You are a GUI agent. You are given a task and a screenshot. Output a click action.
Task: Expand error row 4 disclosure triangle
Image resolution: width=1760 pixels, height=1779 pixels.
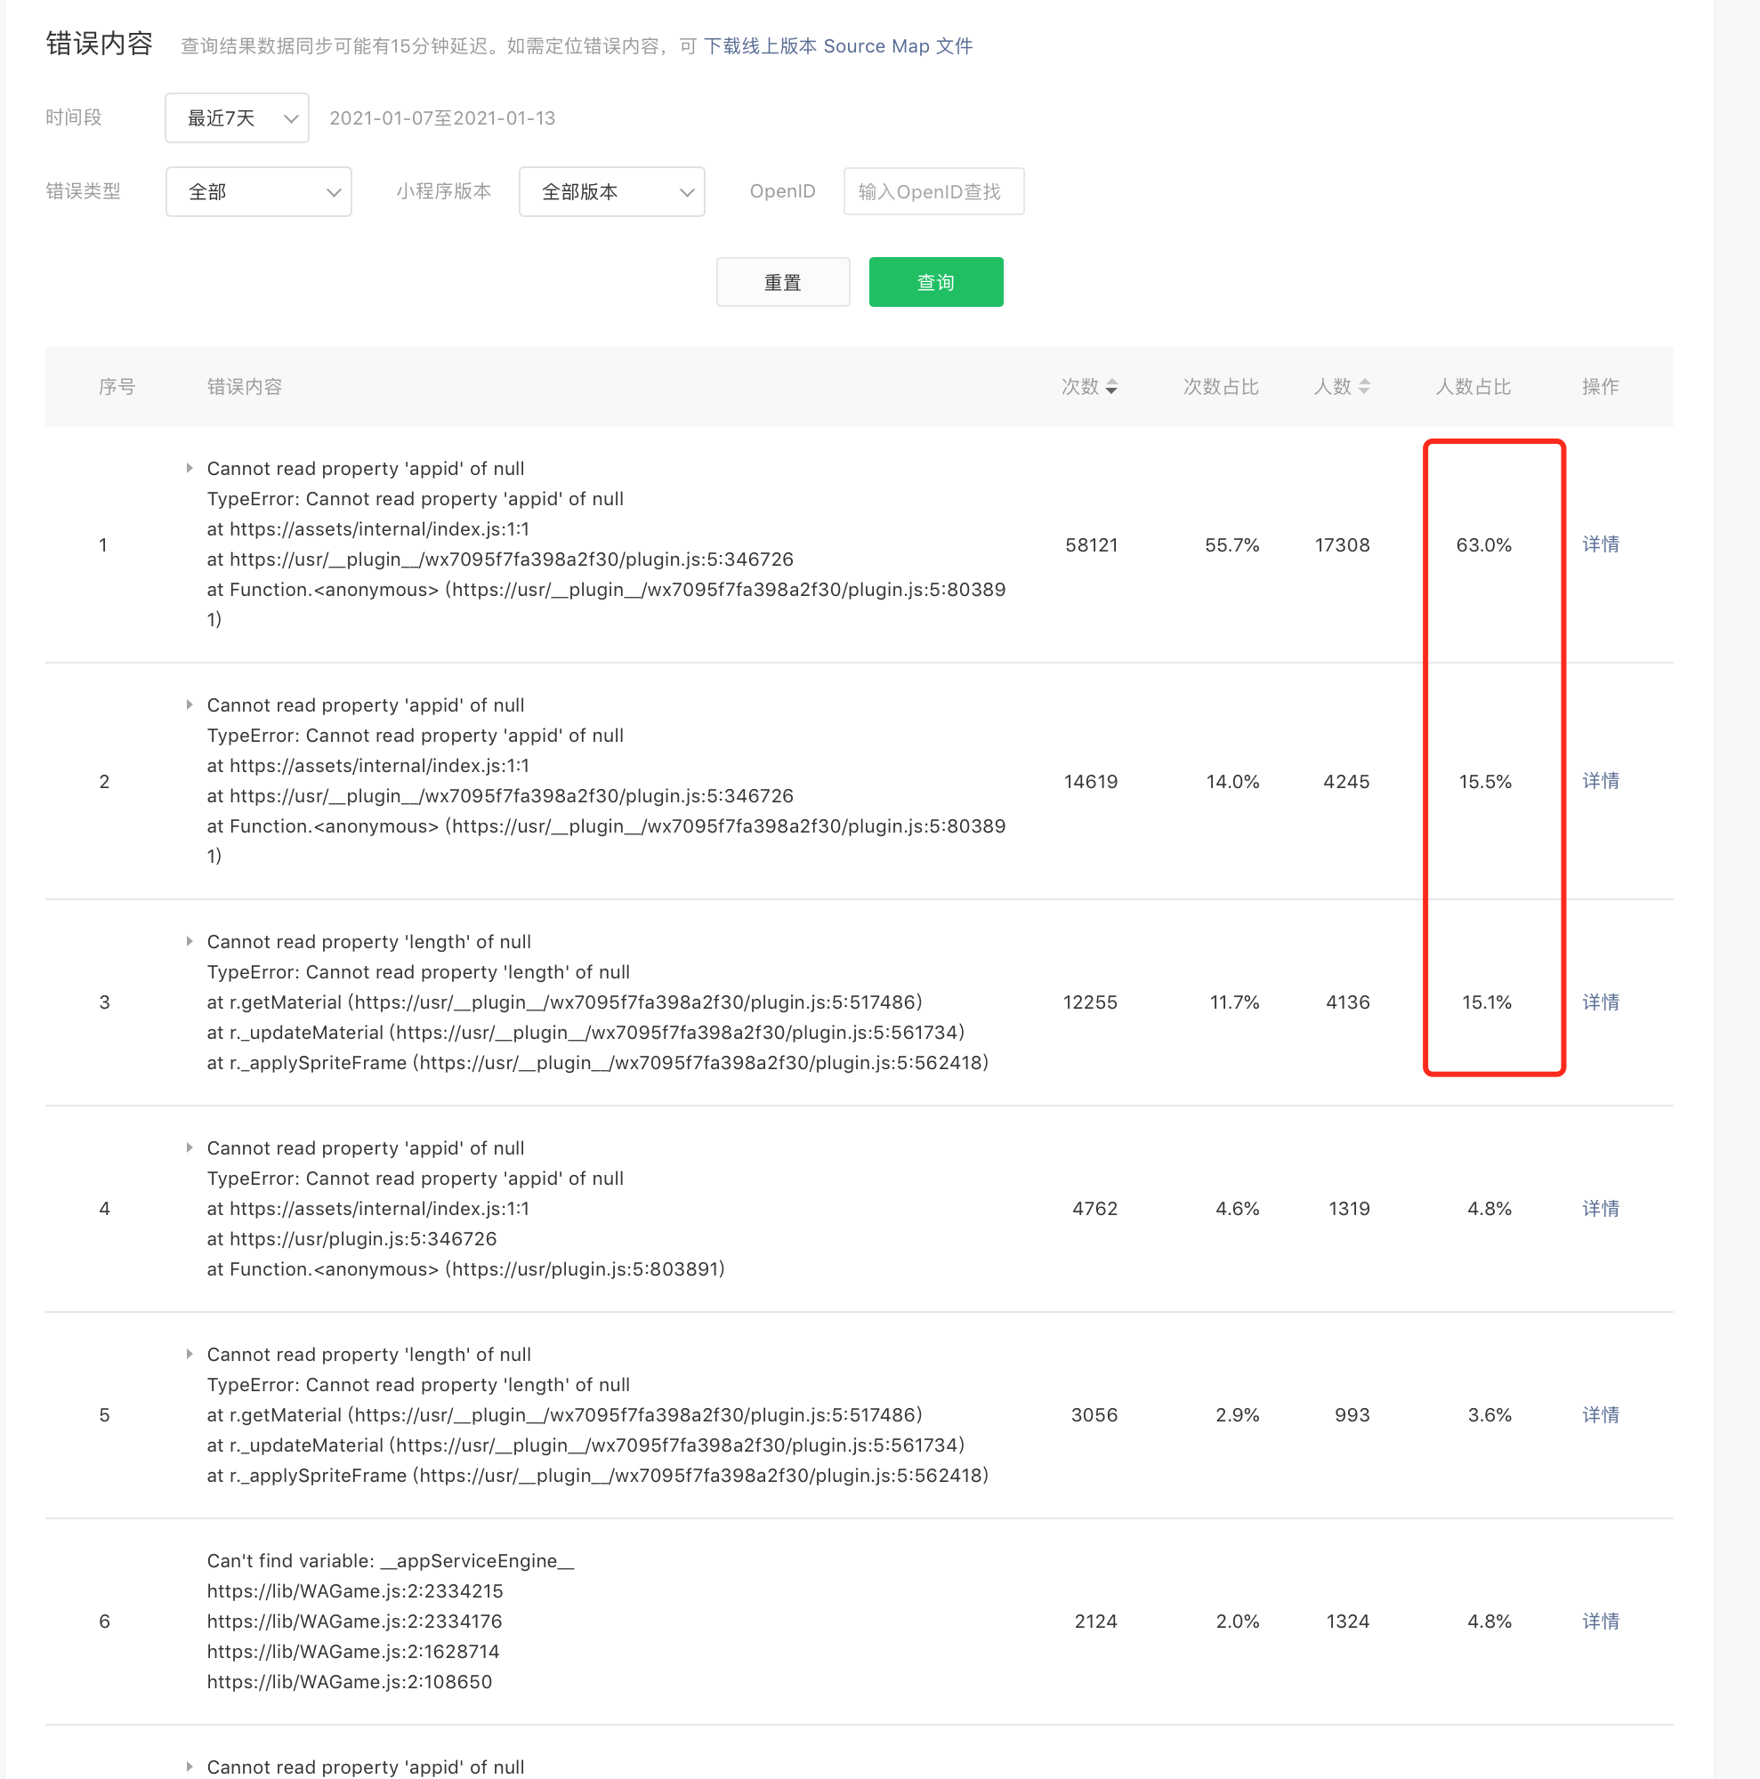pos(190,1147)
